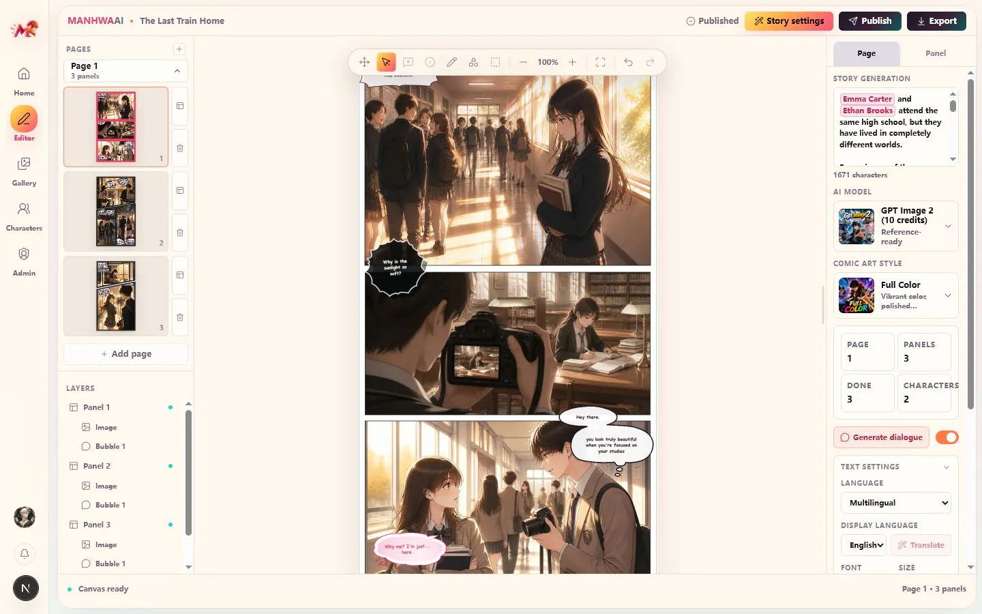Undo the last action
The height and width of the screenshot is (614, 982).
pyautogui.click(x=629, y=62)
